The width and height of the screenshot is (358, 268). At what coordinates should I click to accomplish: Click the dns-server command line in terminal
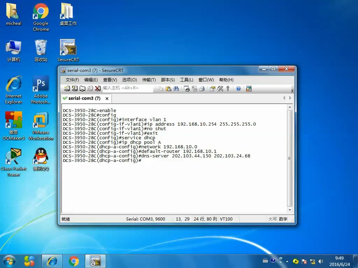[x=157, y=156]
